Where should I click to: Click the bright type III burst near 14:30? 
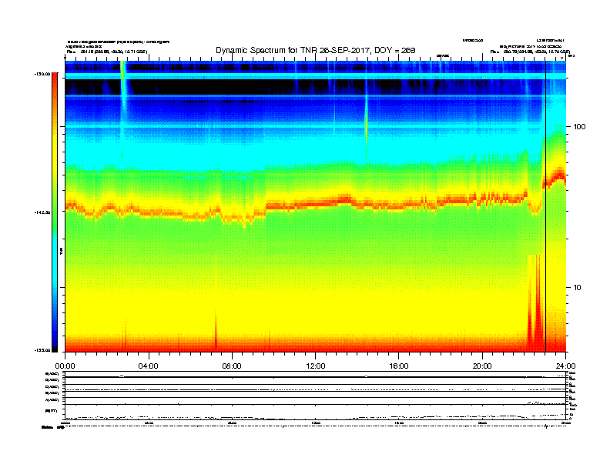point(366,125)
